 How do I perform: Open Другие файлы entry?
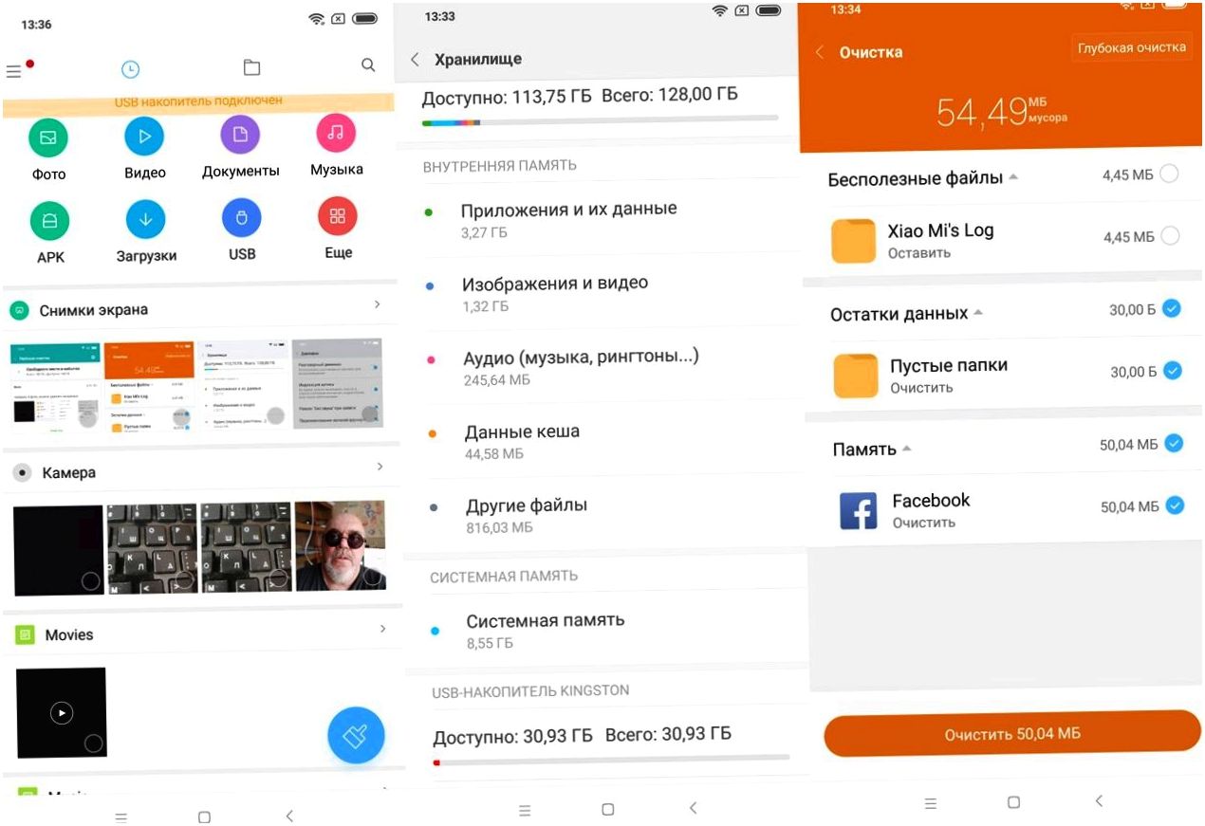[x=607, y=515]
